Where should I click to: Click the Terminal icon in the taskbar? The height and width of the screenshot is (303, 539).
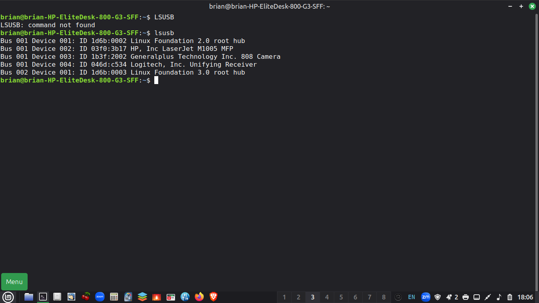43,297
